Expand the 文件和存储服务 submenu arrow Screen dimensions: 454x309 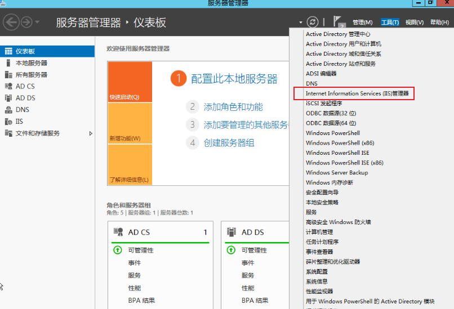point(91,133)
